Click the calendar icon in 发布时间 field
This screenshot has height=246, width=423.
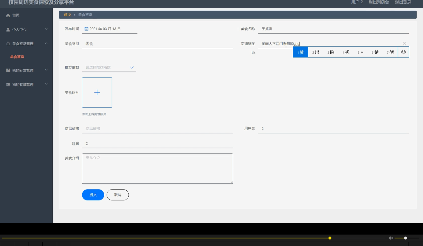(86, 29)
